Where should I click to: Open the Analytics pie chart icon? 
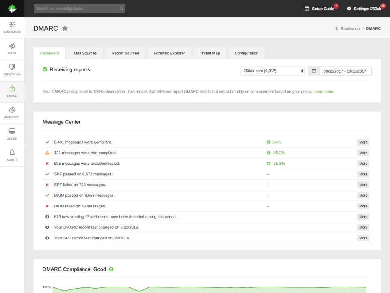(12, 110)
